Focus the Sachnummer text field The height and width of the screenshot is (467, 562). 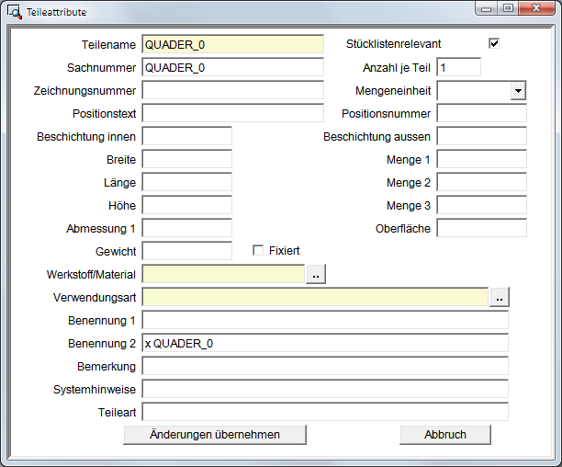coord(232,67)
